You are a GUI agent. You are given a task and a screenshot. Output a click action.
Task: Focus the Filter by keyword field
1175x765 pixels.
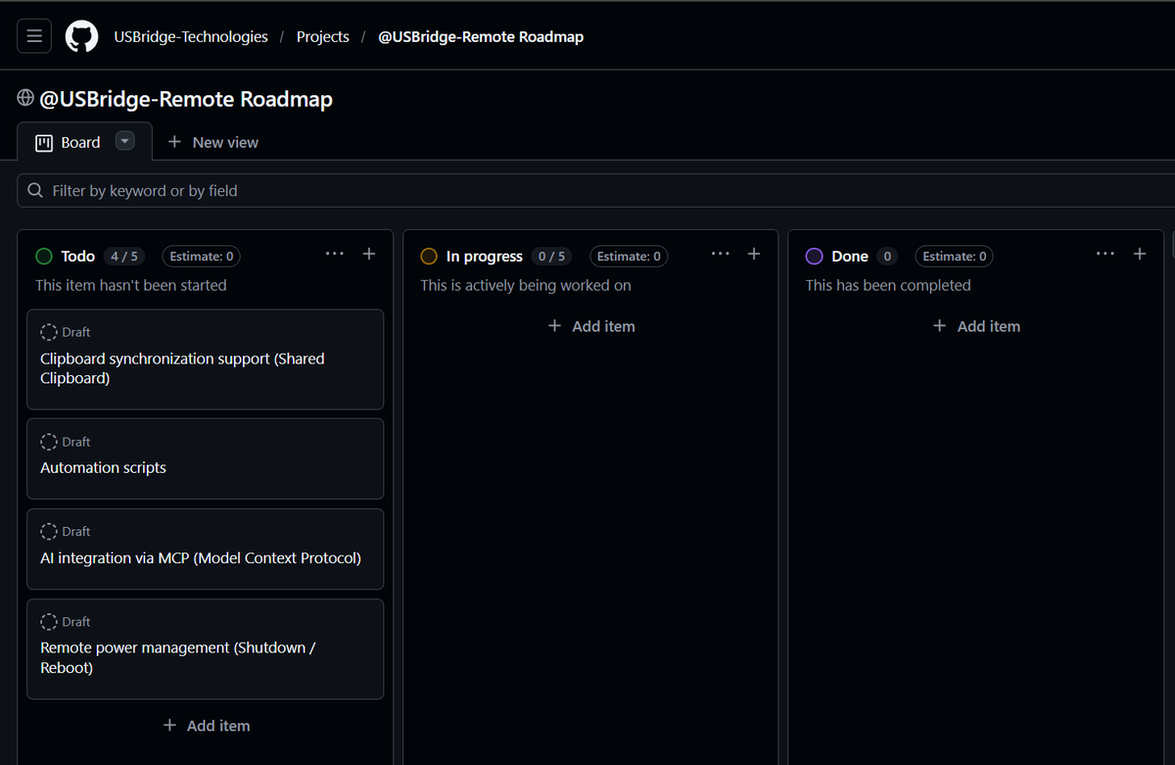tap(595, 191)
